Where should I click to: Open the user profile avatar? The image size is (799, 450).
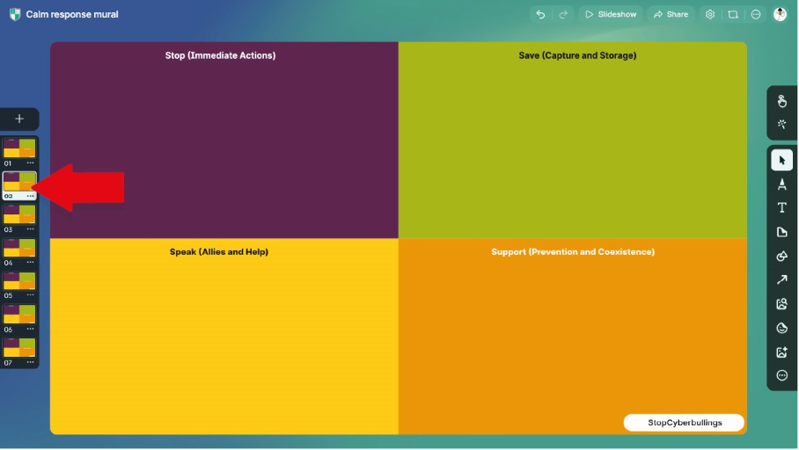click(780, 14)
